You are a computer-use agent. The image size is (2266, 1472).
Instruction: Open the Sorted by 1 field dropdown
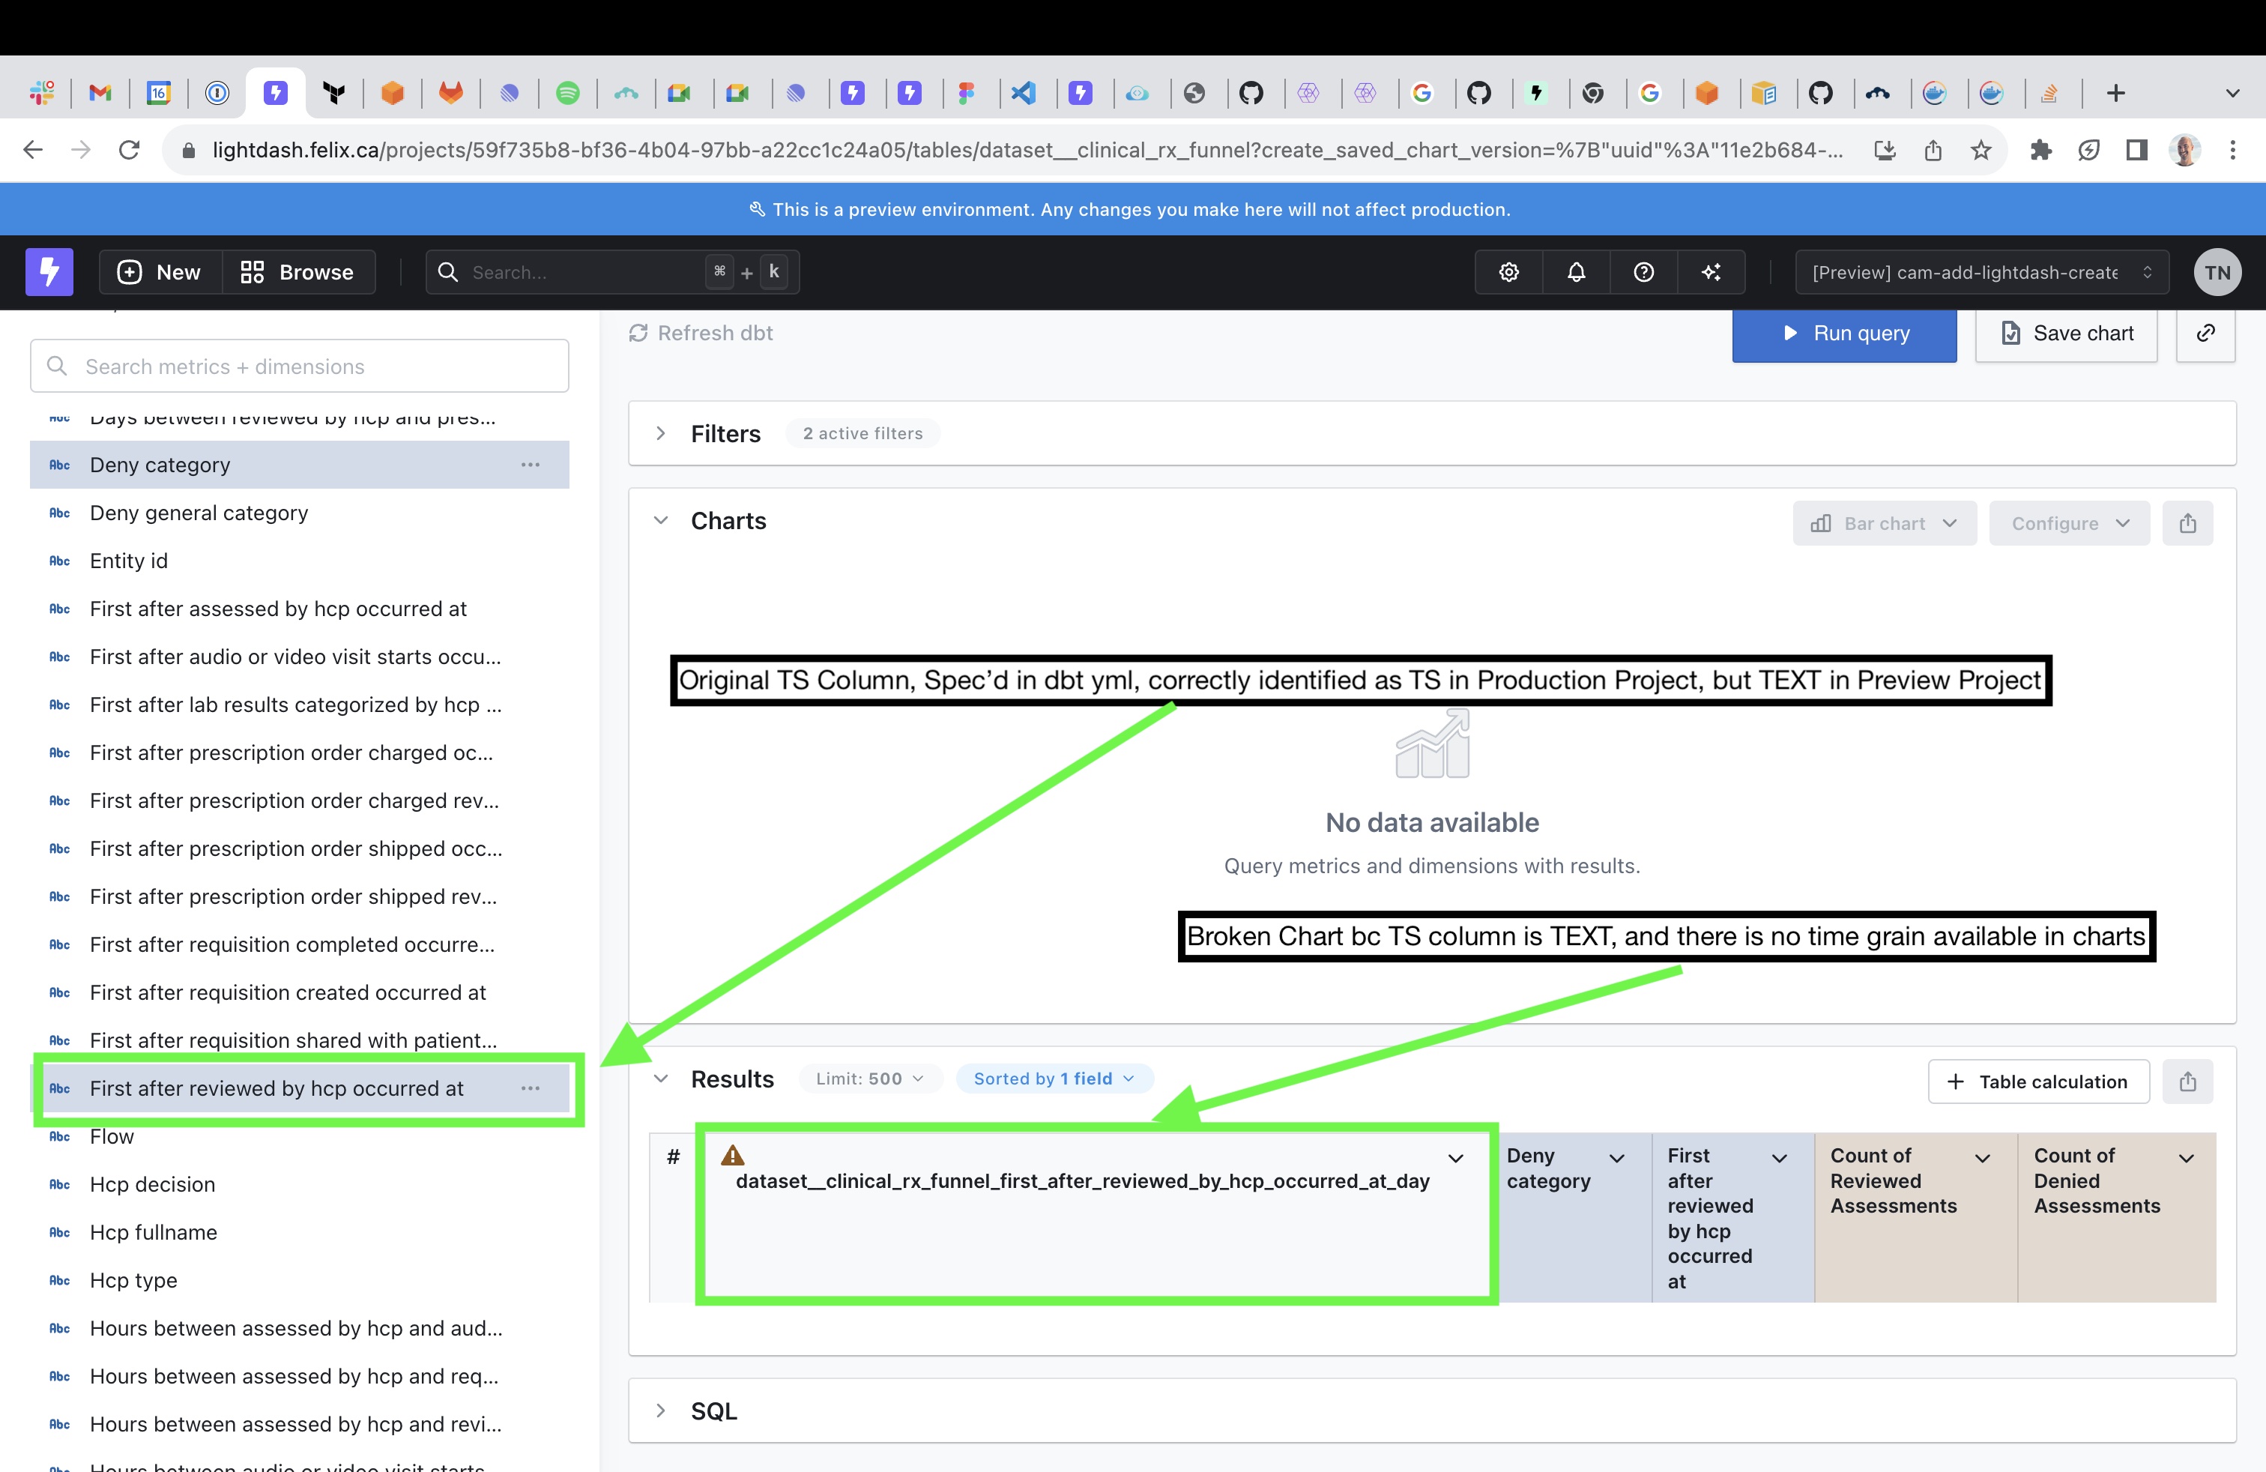click(1053, 1078)
